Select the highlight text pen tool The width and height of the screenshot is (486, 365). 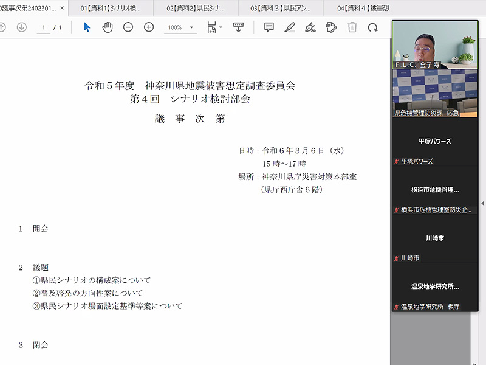tap(290, 27)
